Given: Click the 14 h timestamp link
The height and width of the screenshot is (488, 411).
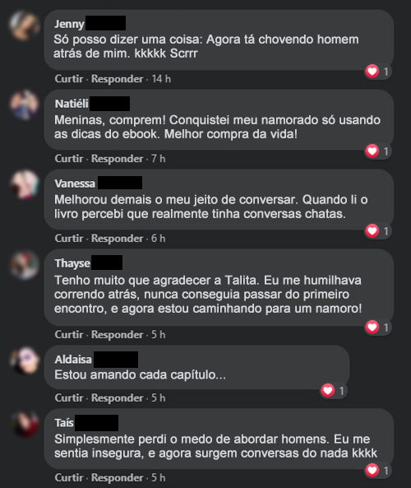Looking at the screenshot, I should click(161, 79).
